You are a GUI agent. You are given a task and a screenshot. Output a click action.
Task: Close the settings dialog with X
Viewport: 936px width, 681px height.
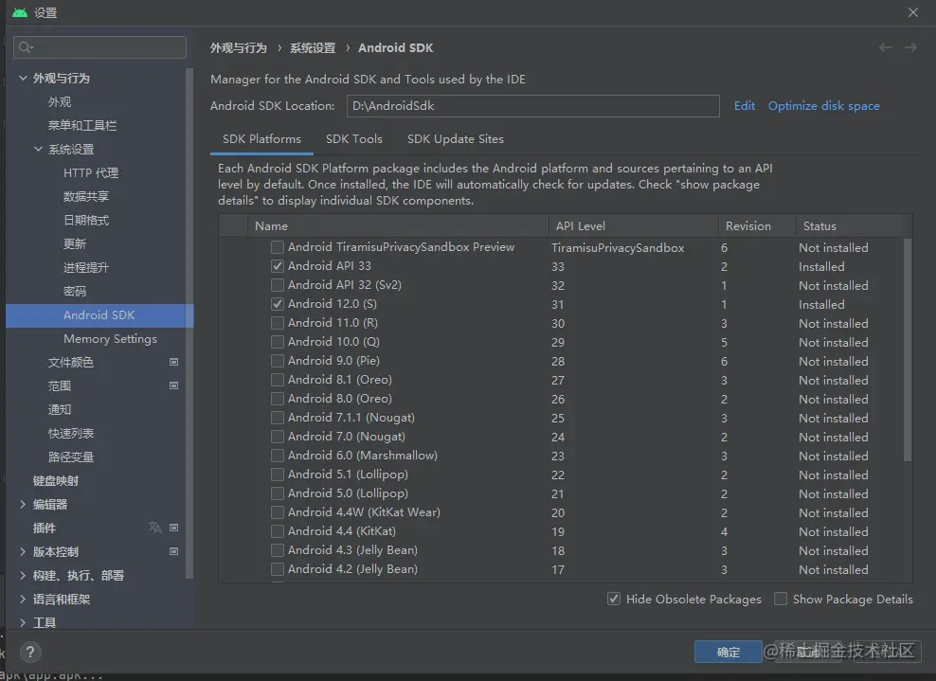pyautogui.click(x=912, y=12)
